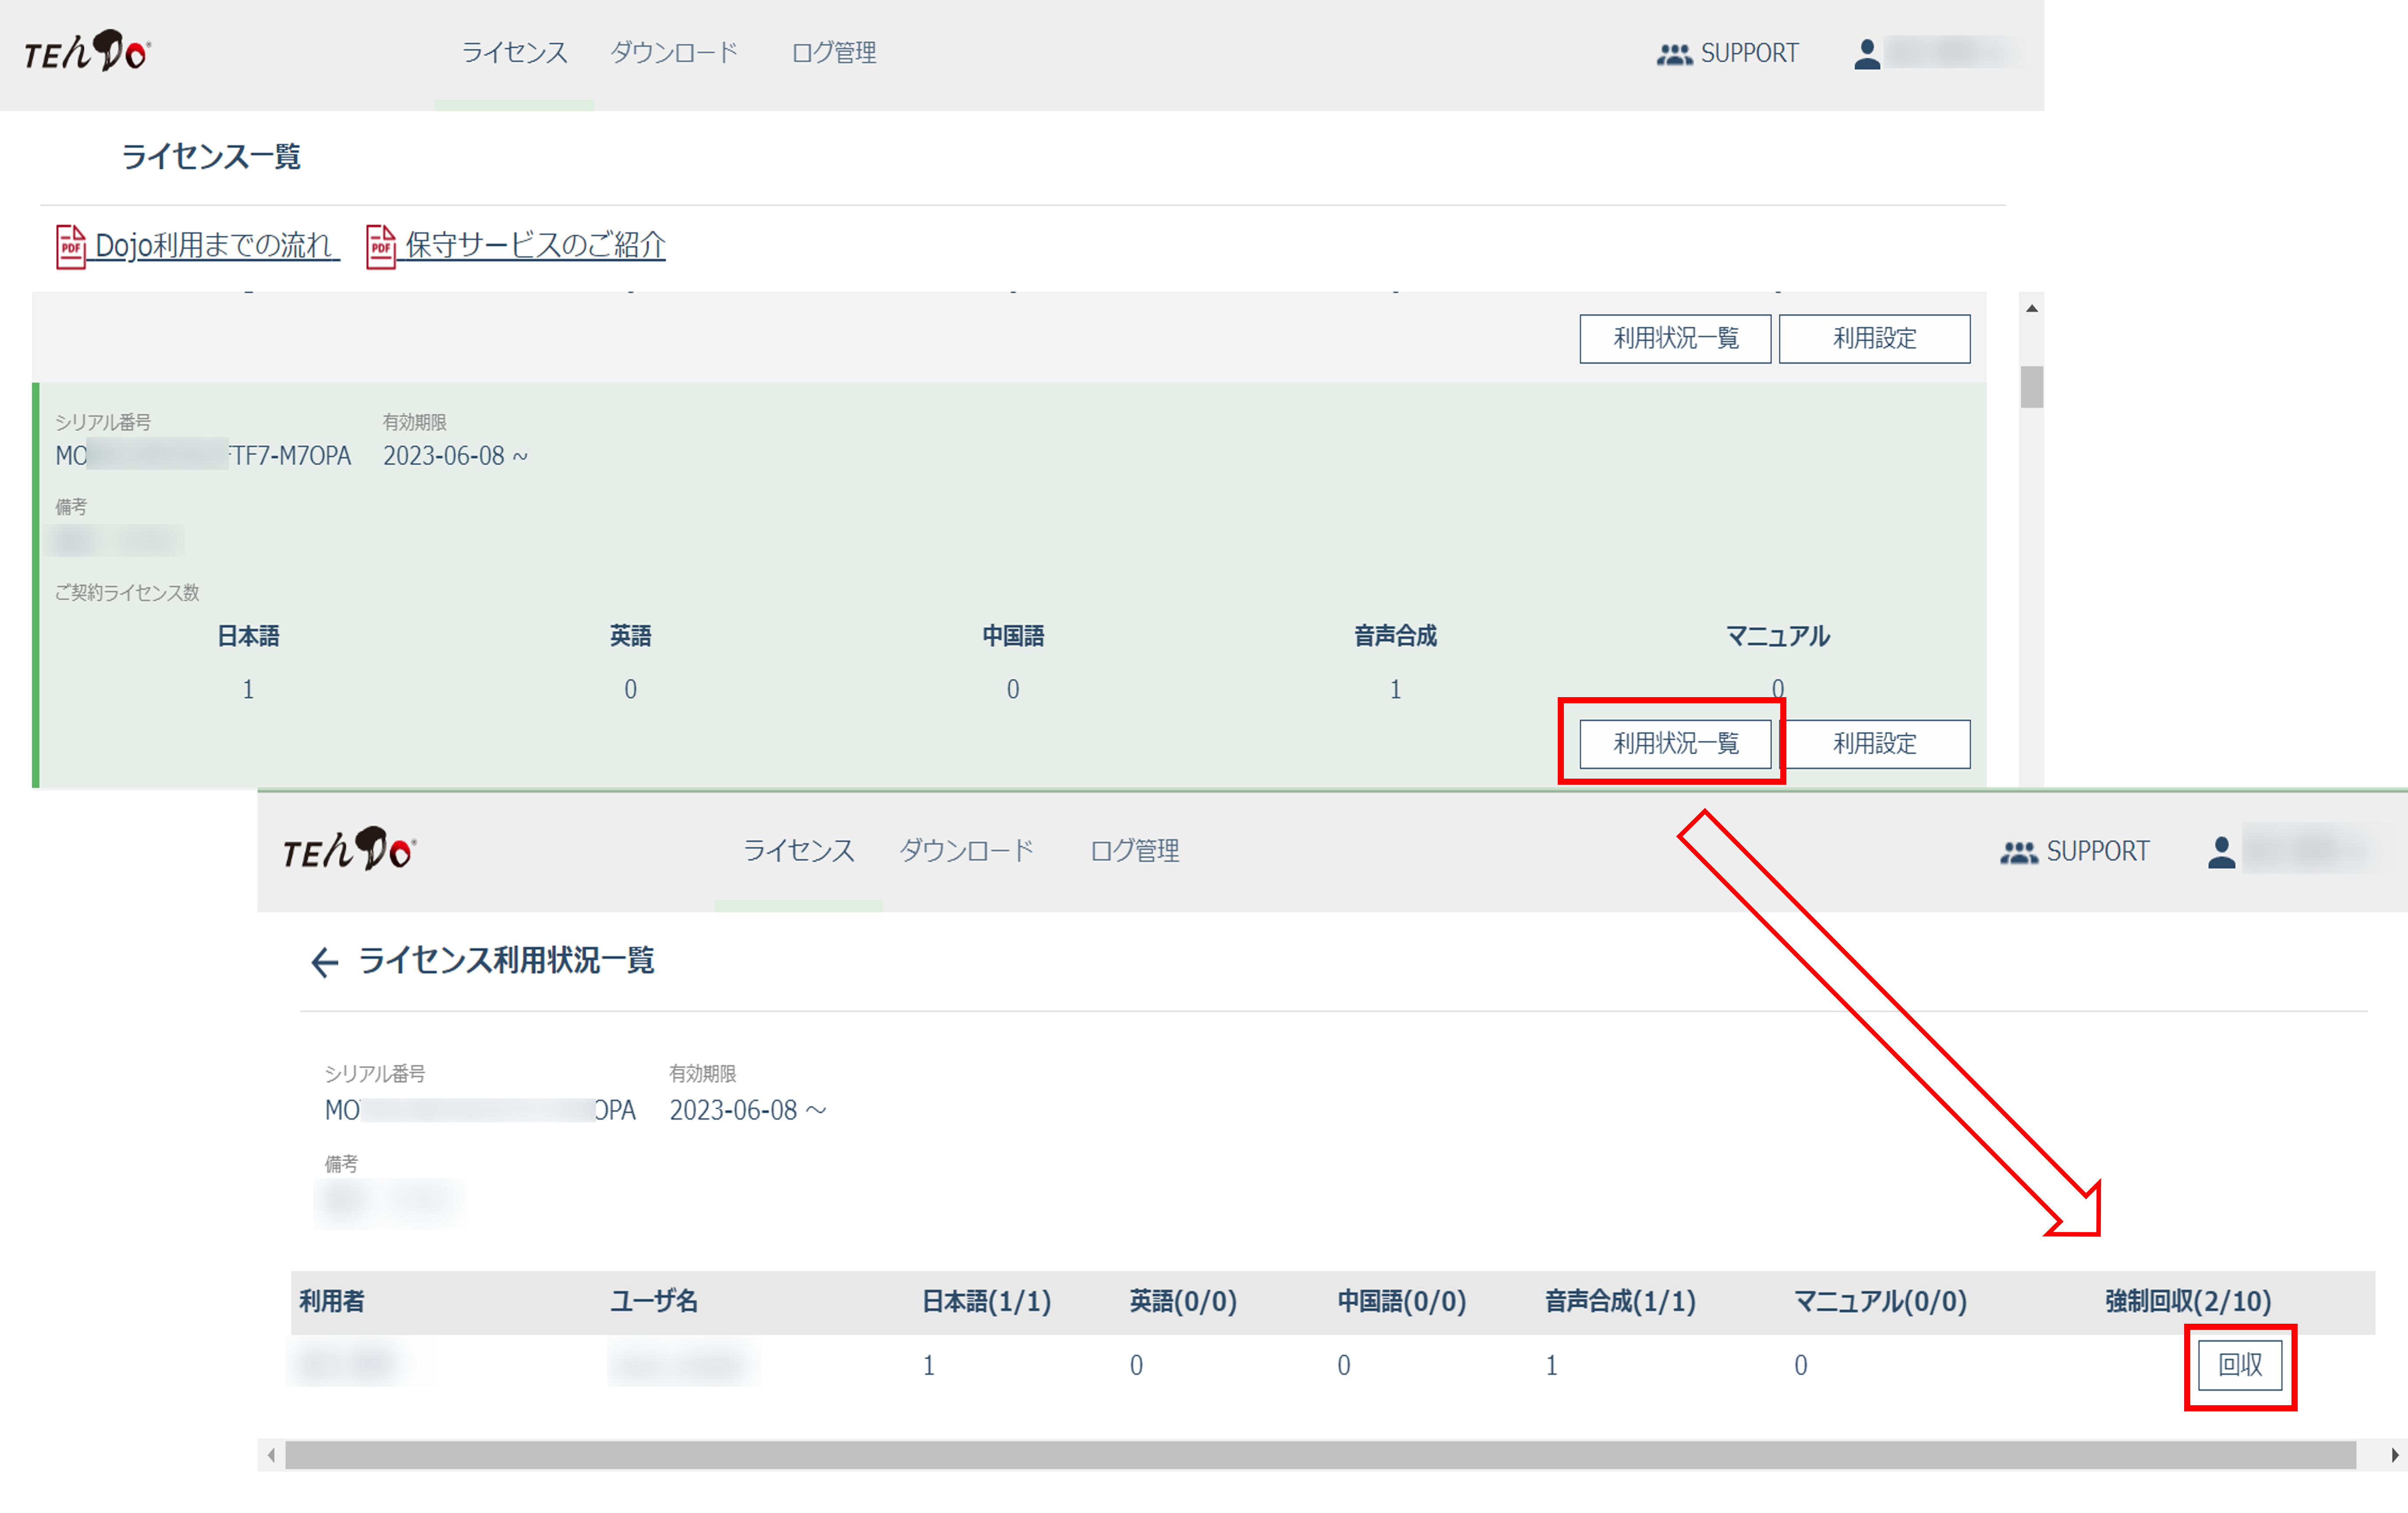Open the SUPPORT link in the top header
Image resolution: width=2408 pixels, height=1513 pixels.
pyautogui.click(x=1749, y=53)
